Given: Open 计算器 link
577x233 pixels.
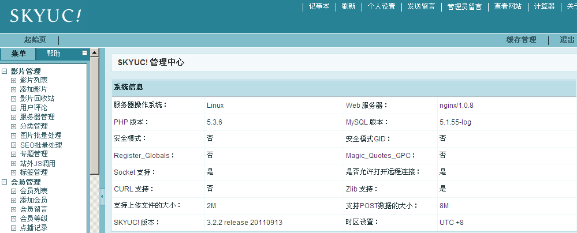Looking at the screenshot, I should pyautogui.click(x=544, y=6).
